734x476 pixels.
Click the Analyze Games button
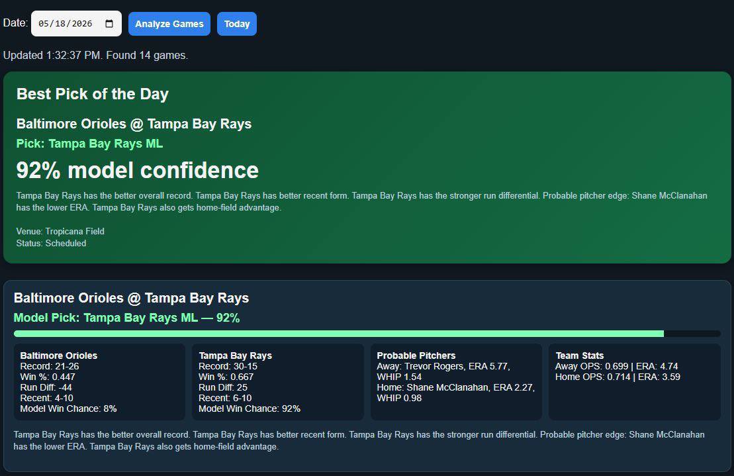coord(169,24)
